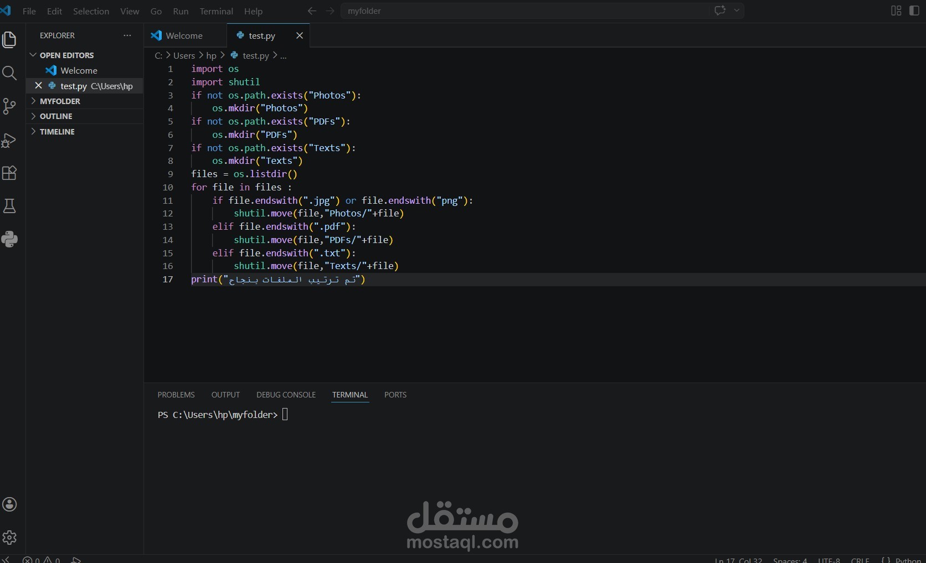Customize layout icon in title bar
The width and height of the screenshot is (926, 563).
coord(896,11)
